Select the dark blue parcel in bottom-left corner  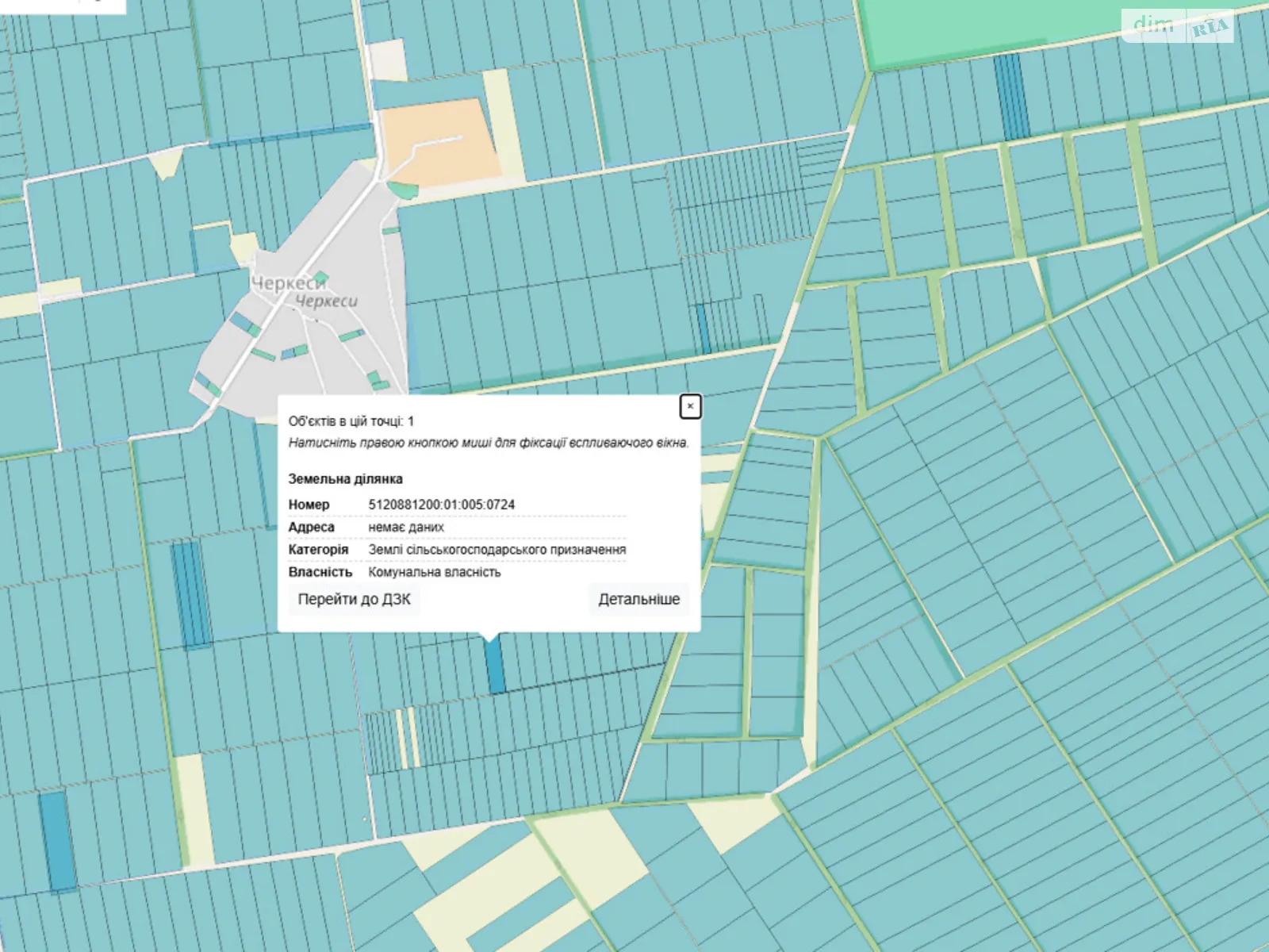click(x=57, y=841)
